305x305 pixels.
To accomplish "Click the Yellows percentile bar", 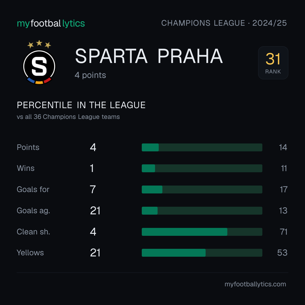I will pyautogui.click(x=202, y=253).
